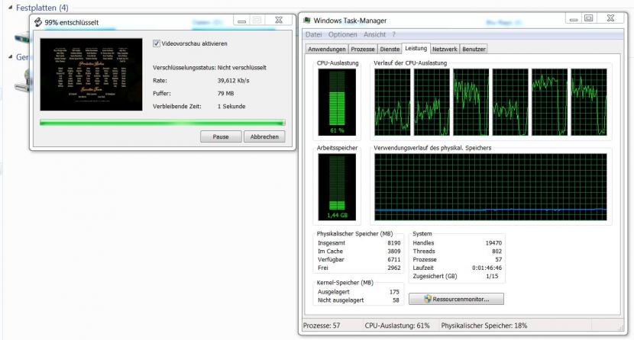This screenshot has width=634, height=340.
Task: Click Verschlüsselungsstatus: Nicht verschlüsselt text
Action: tap(209, 67)
